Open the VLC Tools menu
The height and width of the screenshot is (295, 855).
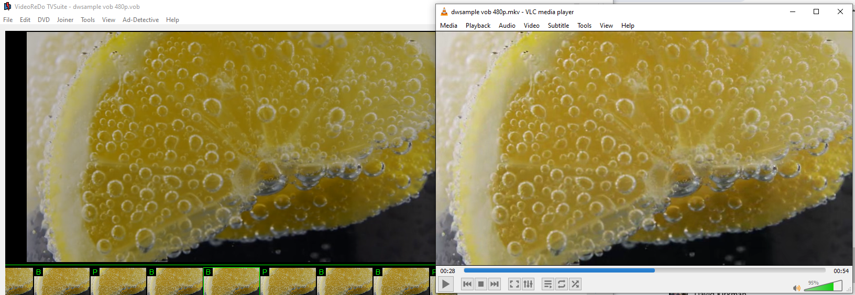[x=584, y=26]
